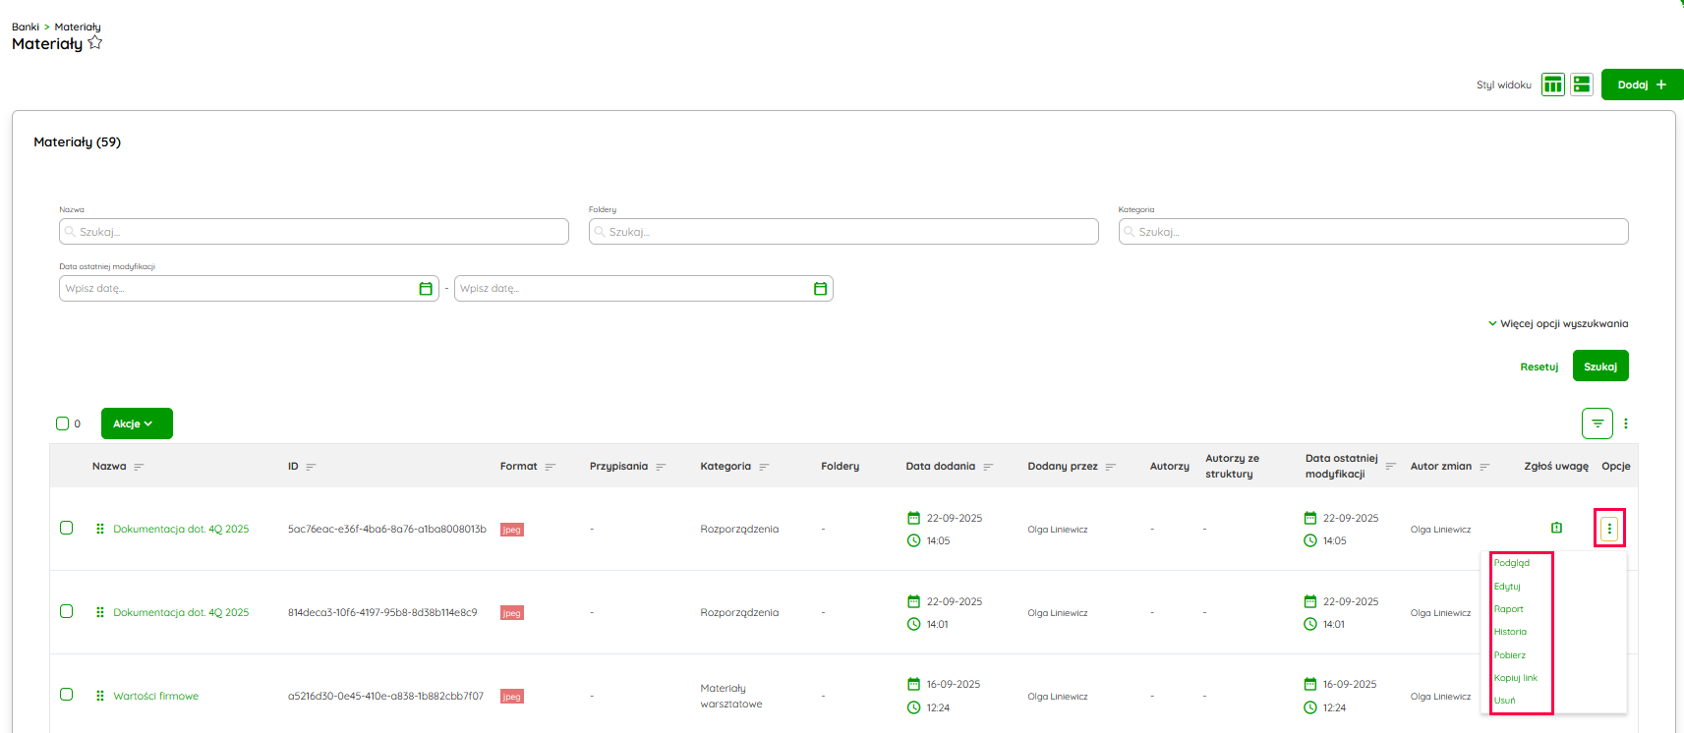
Task: Open options menu for first row
Action: [x=1609, y=529]
